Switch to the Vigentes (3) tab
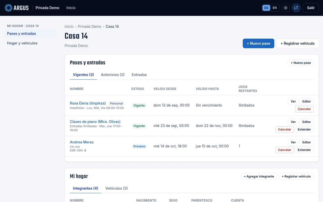The height and width of the screenshot is (202, 323). [x=83, y=75]
